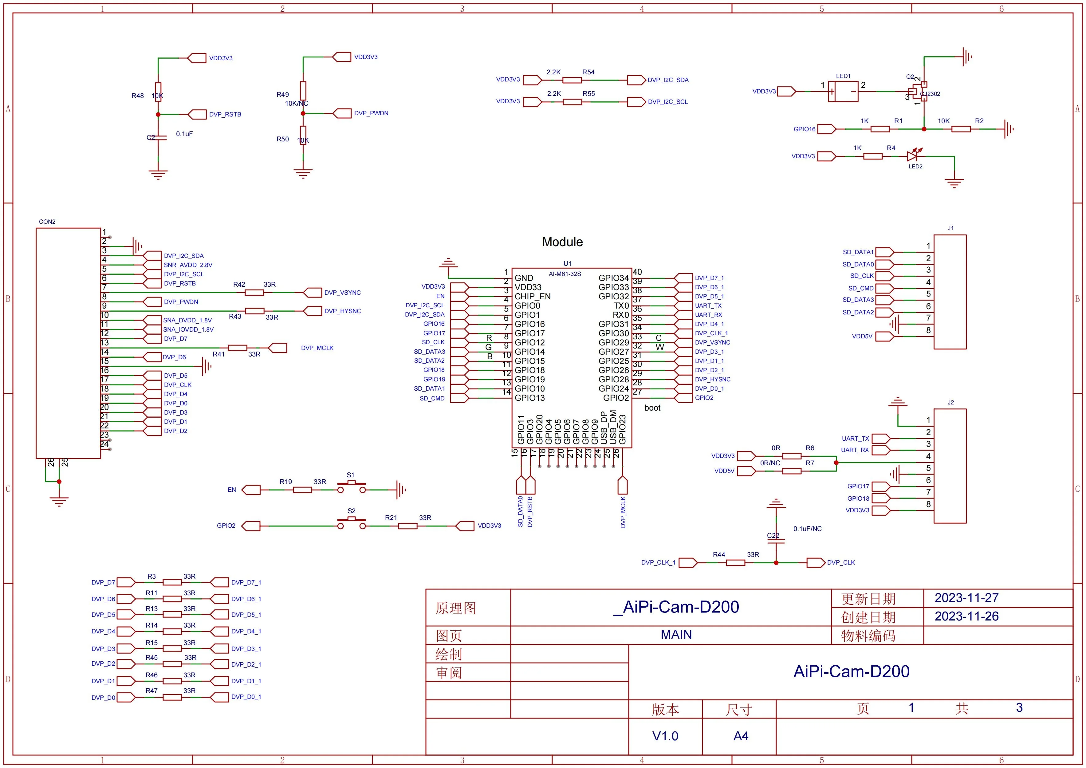
Task: Click the SD_DATA0 port below U1 pin 16
Action: (521, 486)
